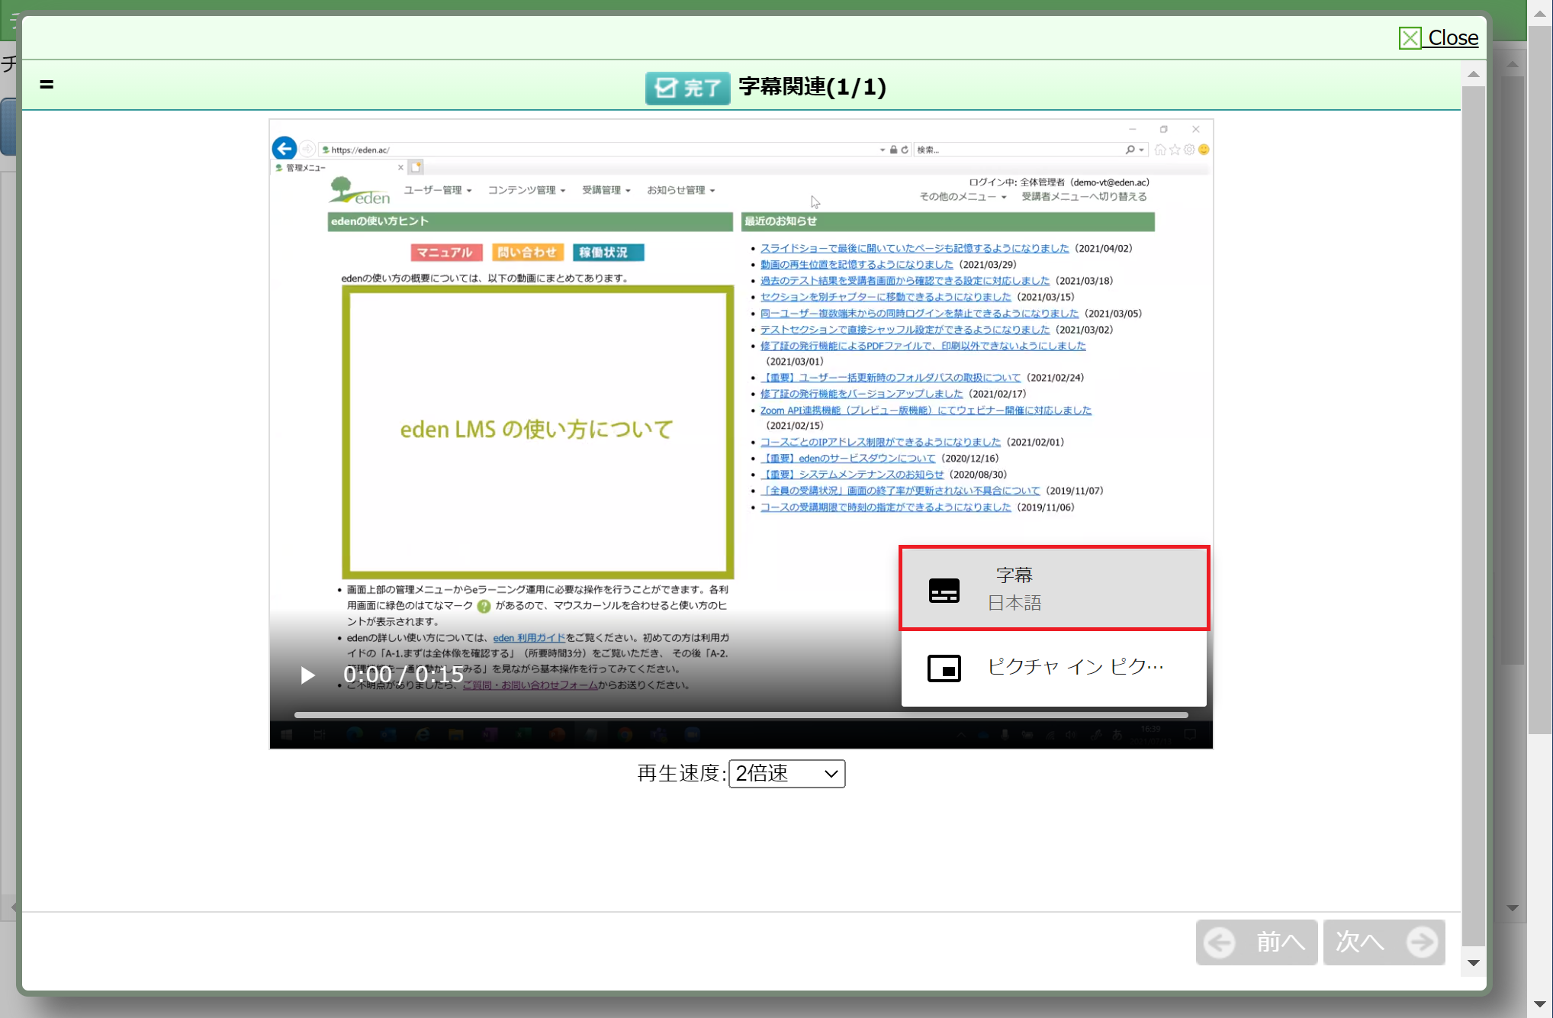Click the hamburger menu icon at top left
Screen dimensions: 1553x1018
(47, 85)
